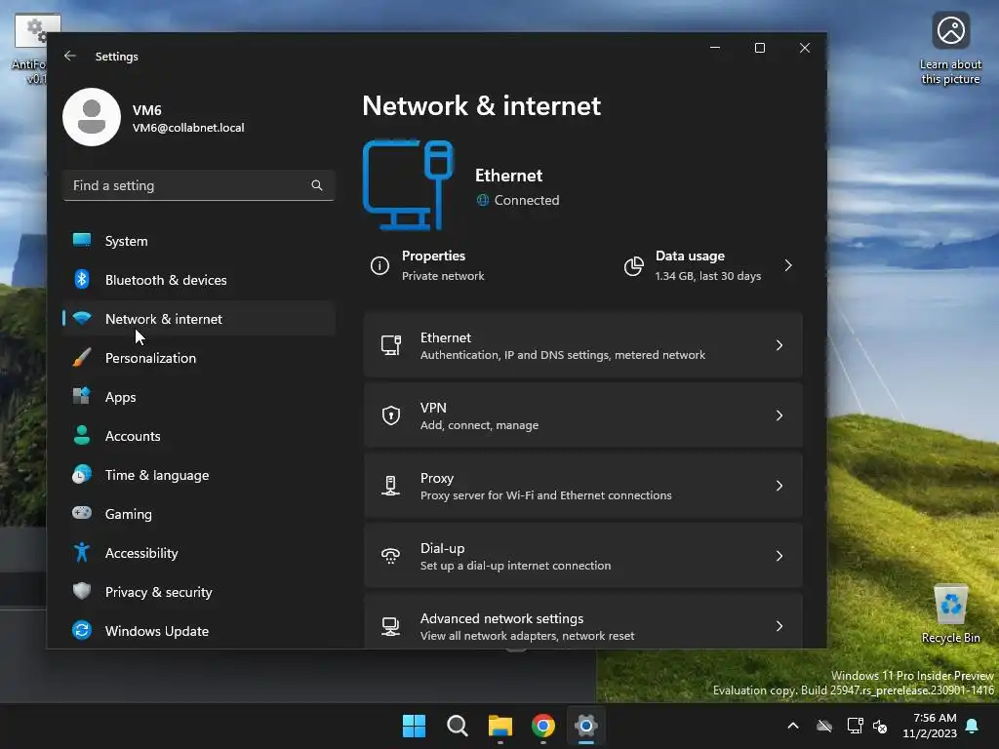Click the Windows Update refresh icon

(82, 631)
